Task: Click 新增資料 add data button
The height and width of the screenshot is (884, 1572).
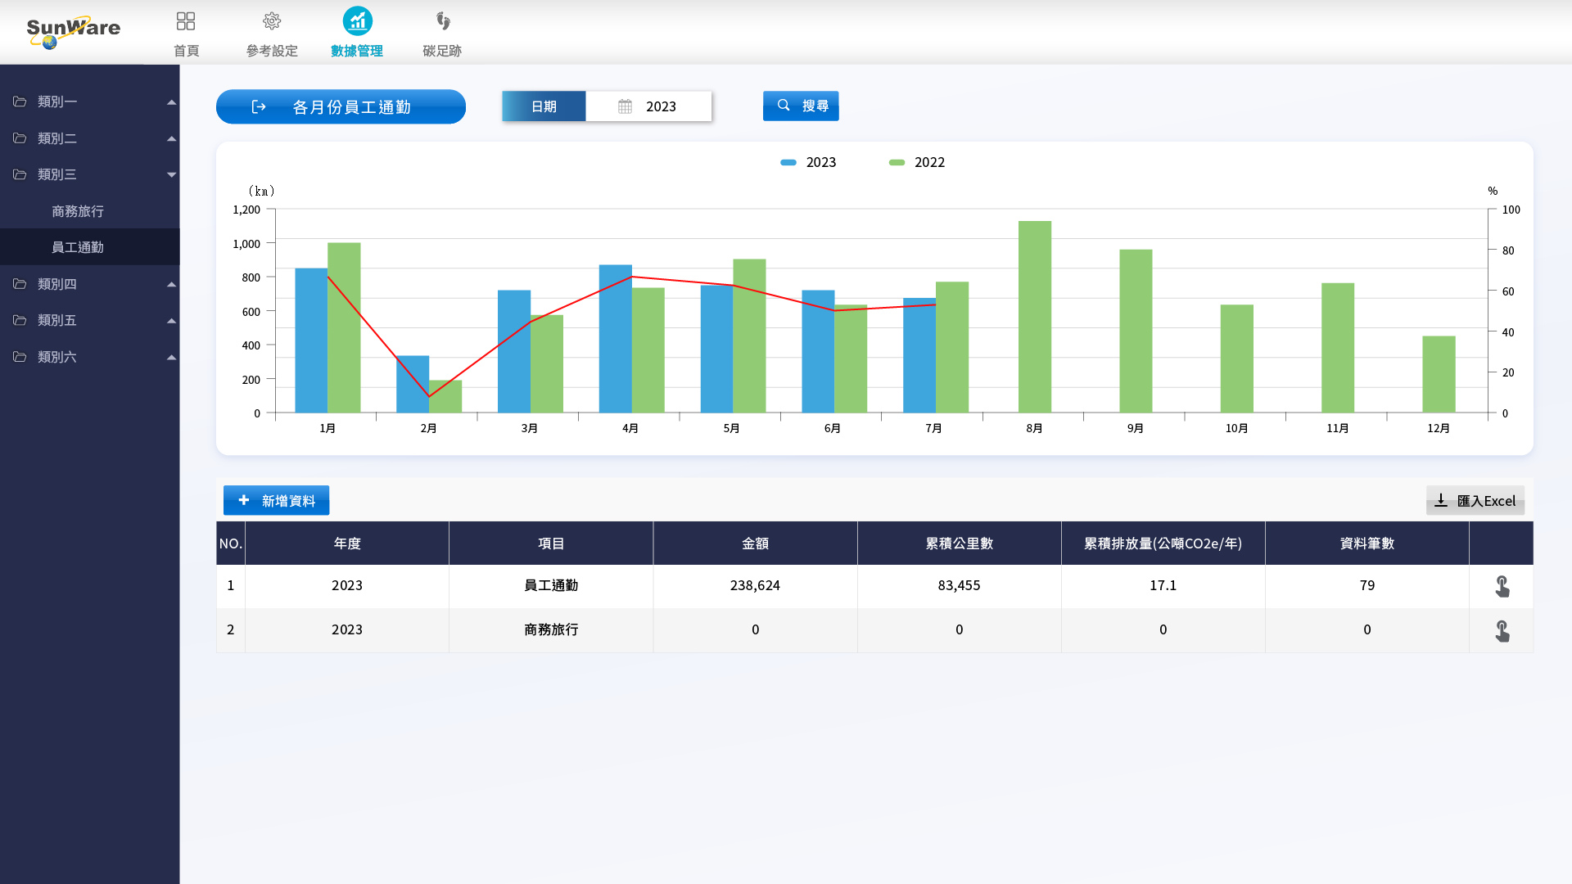Action: point(276,500)
